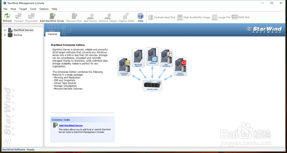Image resolution: width=287 pixels, height=153 pixels.
Task: Open the Tools menu
Action: 33,9
